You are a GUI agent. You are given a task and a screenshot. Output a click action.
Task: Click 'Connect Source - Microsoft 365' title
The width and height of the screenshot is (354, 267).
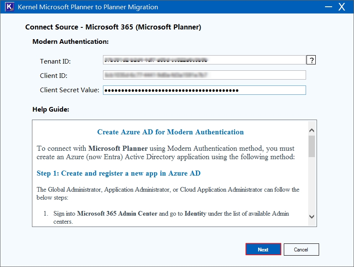point(113,27)
